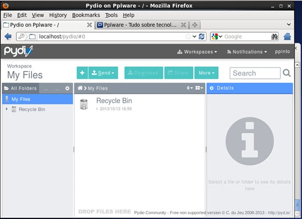Focus the Google search box
This screenshot has height=219, width=302.
tap(247, 37)
